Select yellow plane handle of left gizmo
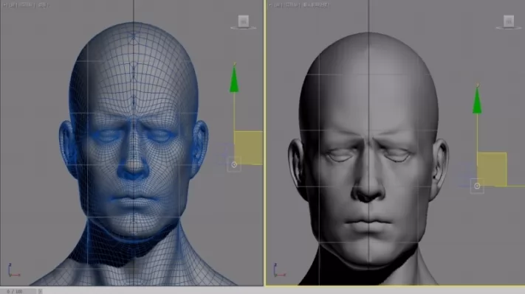The width and height of the screenshot is (525, 294). click(248, 147)
